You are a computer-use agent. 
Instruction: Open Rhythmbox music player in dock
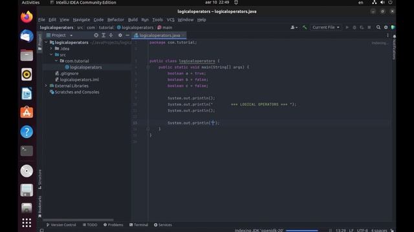pos(27,75)
